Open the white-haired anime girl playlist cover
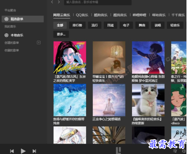188x154 pixels. [70, 135]
